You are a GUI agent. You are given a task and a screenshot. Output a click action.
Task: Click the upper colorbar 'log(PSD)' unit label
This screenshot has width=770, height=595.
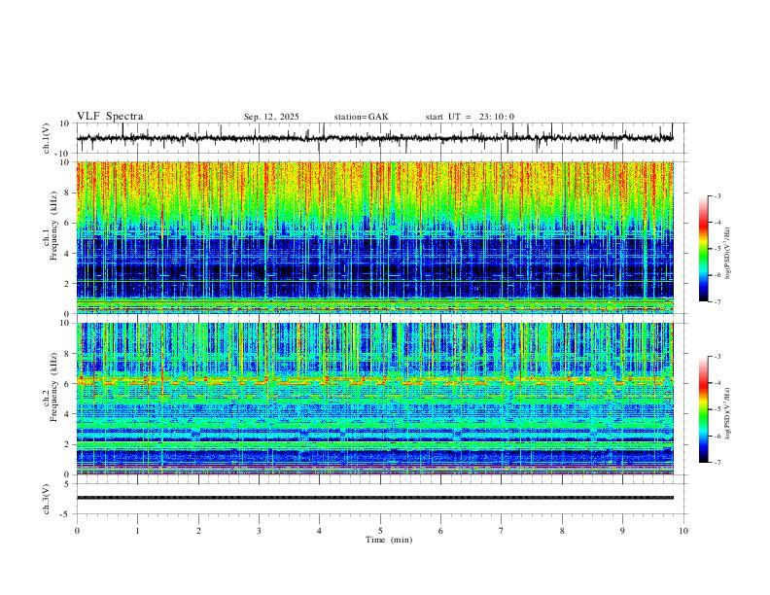click(x=728, y=254)
